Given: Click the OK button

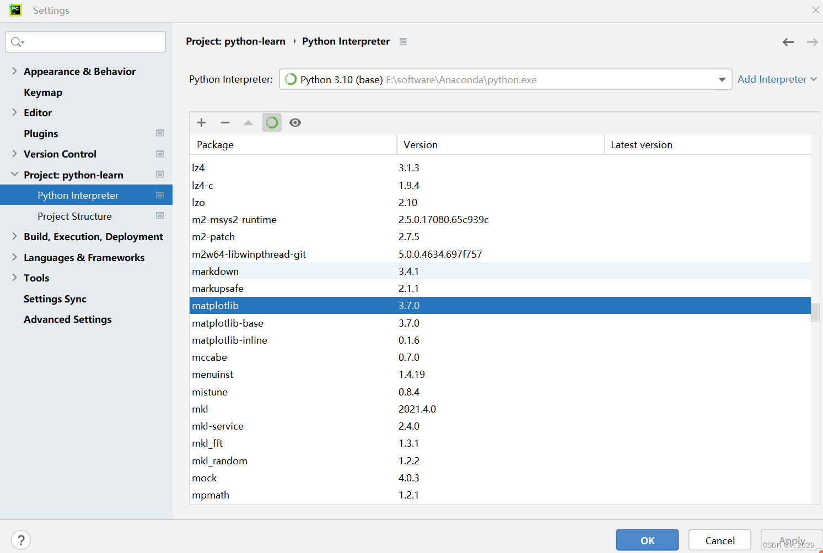Looking at the screenshot, I should pos(647,540).
